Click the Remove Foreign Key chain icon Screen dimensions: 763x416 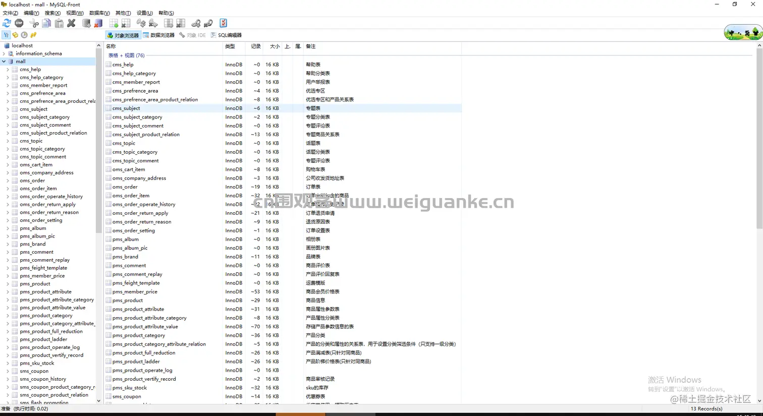coord(208,23)
